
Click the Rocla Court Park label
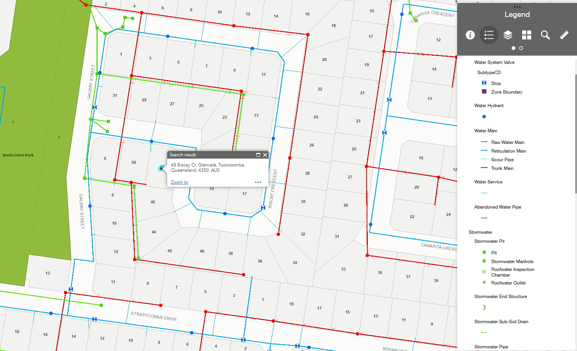(x=18, y=155)
